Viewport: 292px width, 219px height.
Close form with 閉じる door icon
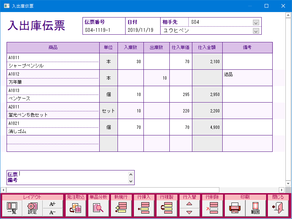pyautogui.click(x=278, y=208)
